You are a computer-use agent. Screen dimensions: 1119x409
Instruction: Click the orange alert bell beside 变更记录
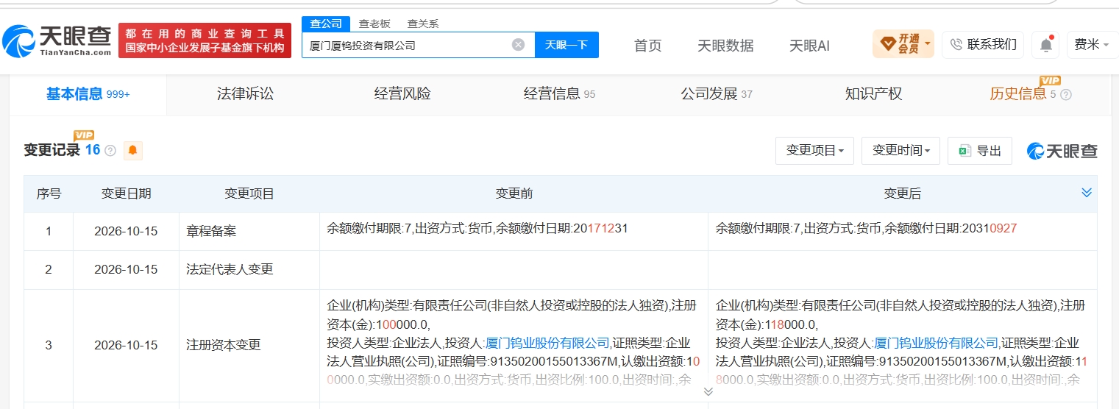pos(133,150)
